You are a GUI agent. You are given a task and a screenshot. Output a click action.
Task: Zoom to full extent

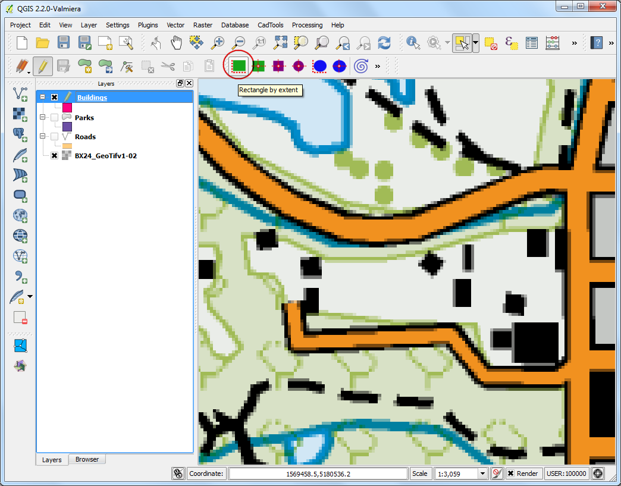point(280,42)
